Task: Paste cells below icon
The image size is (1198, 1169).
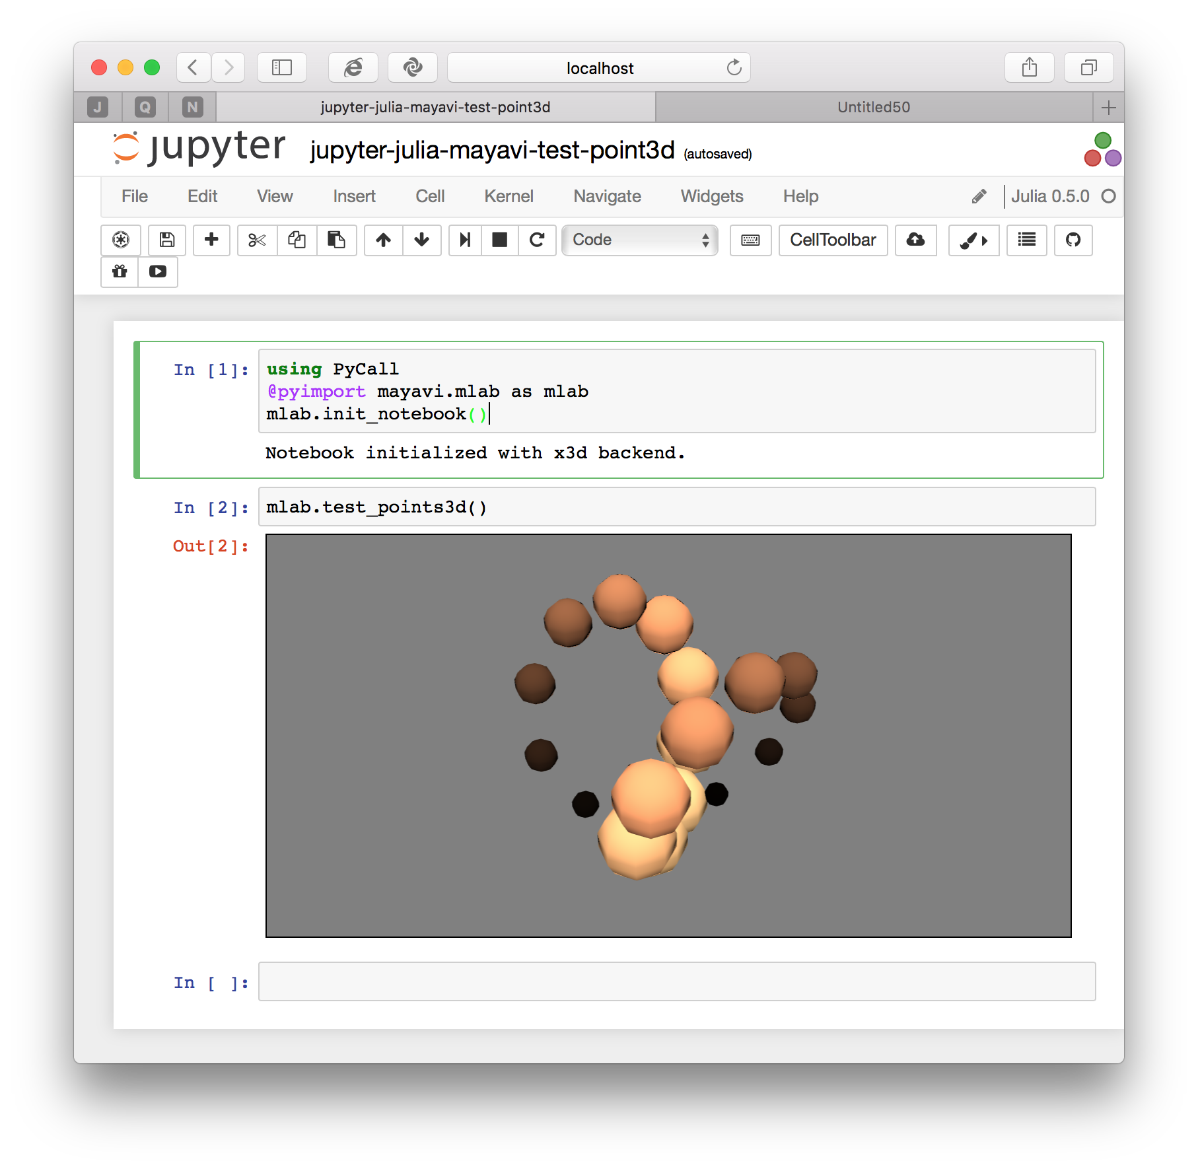Action: [x=337, y=240]
